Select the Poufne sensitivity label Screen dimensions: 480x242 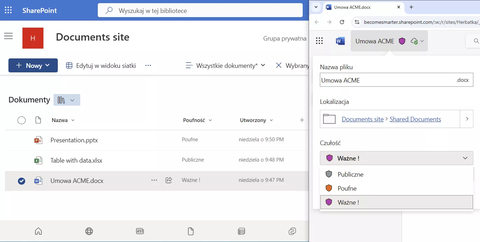click(347, 188)
